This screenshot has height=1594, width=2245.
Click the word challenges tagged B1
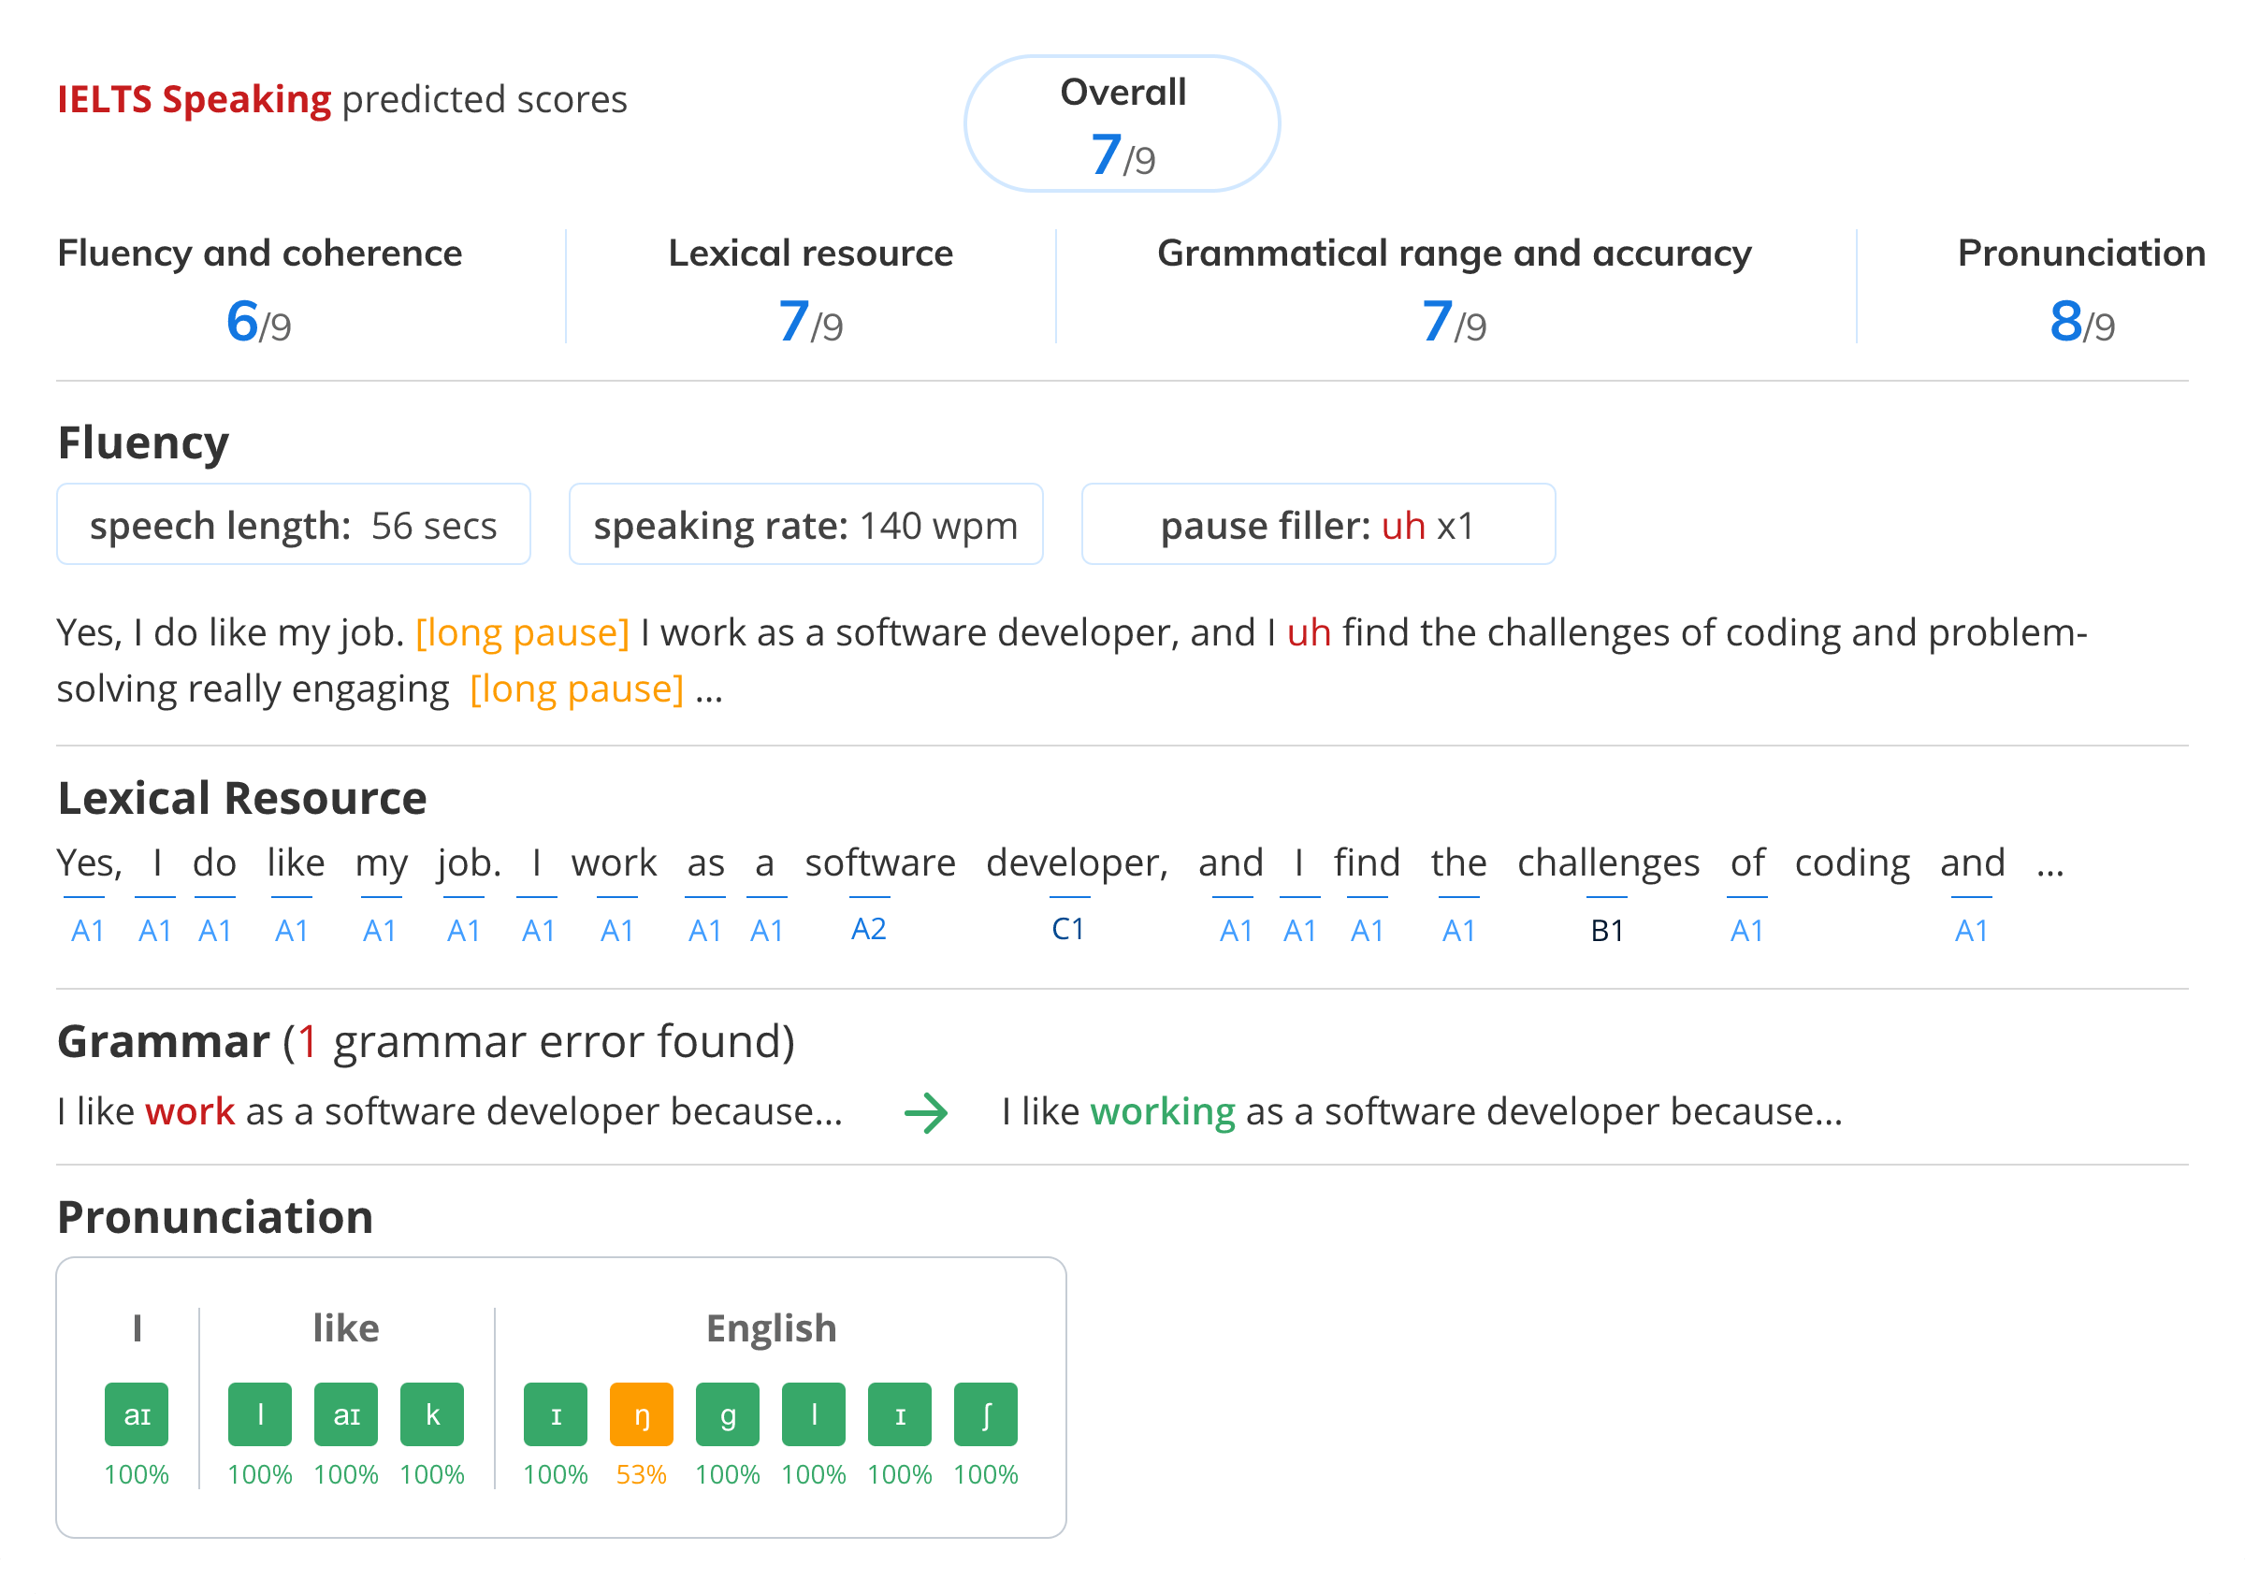(1607, 863)
